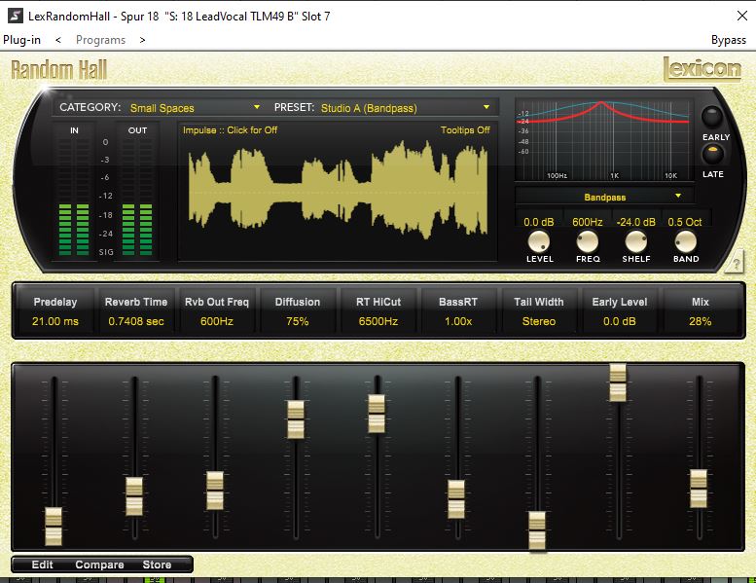Click the Small Spaces category value
Viewport: 756px width, 583px height.
point(162,108)
